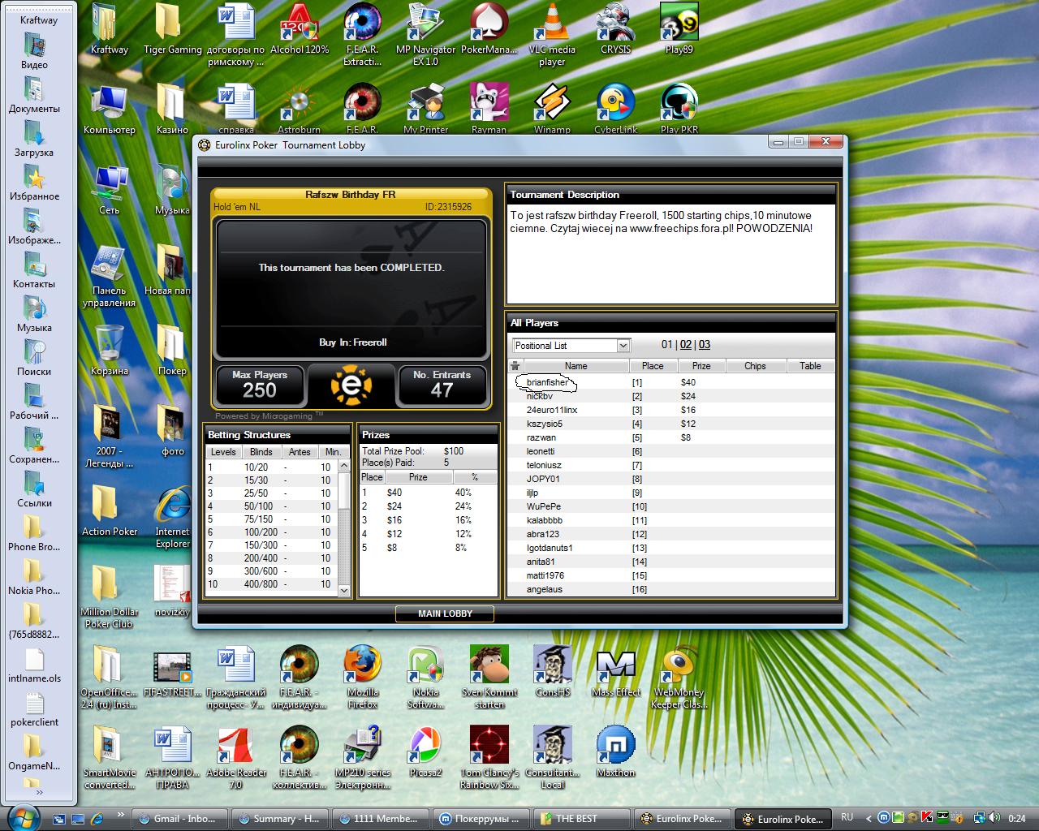The width and height of the screenshot is (1039, 831).
Task: Launch WebMoney Keeper Classic shortcut
Action: coord(679,678)
